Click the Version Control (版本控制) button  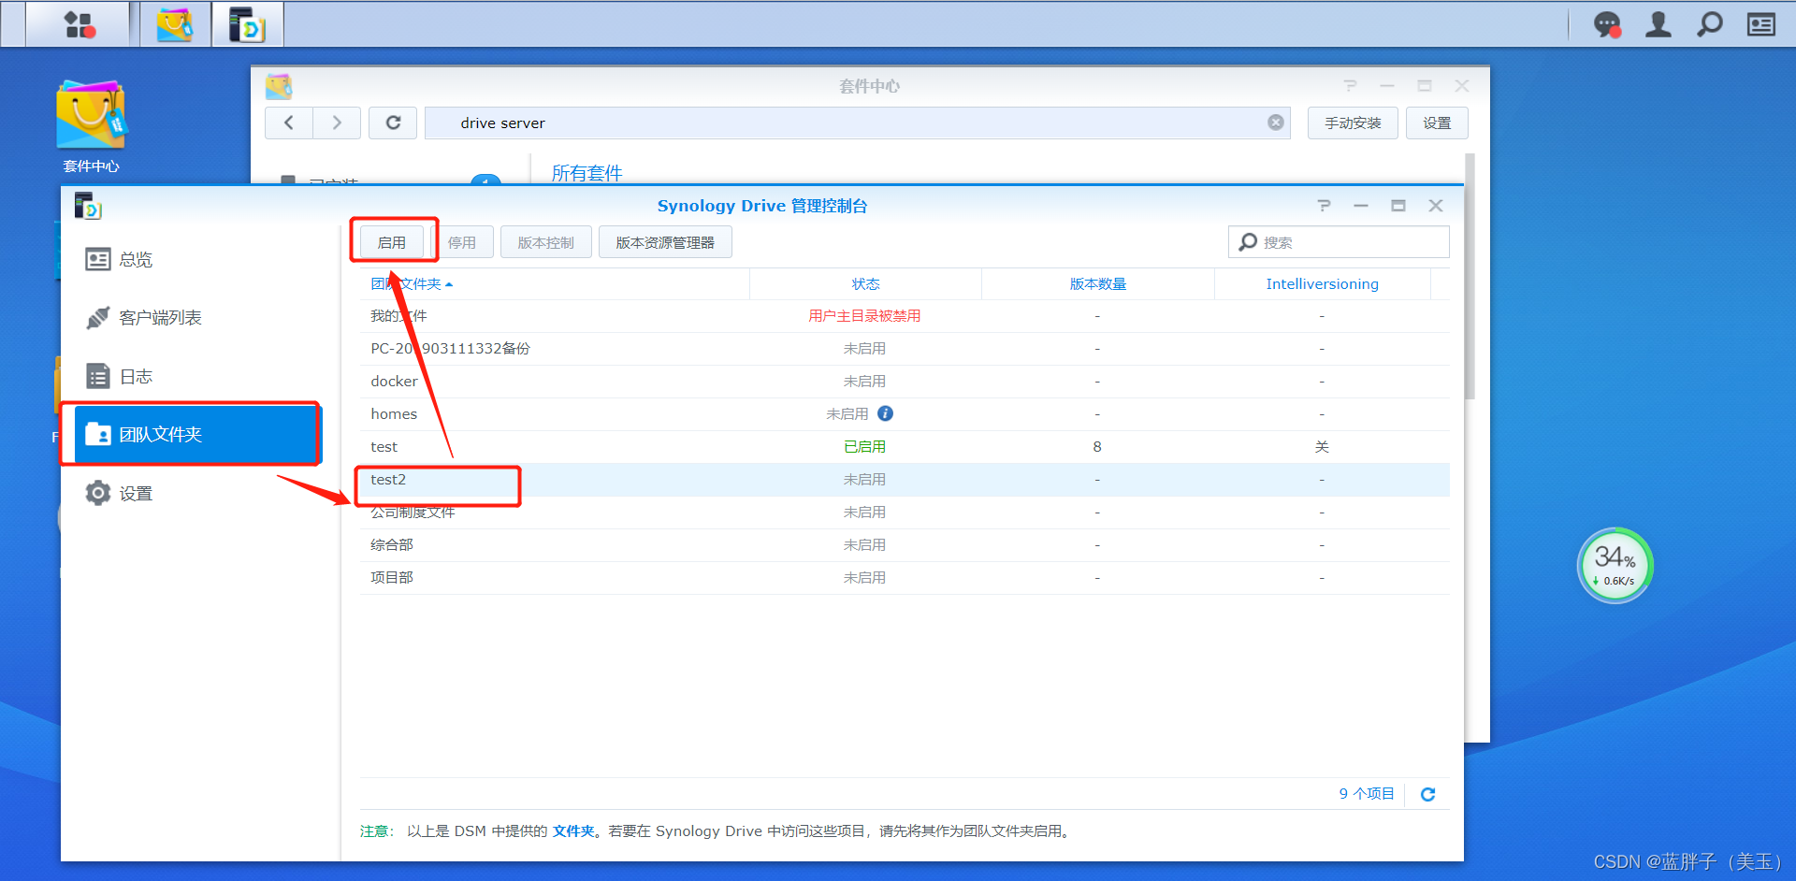pyautogui.click(x=545, y=242)
